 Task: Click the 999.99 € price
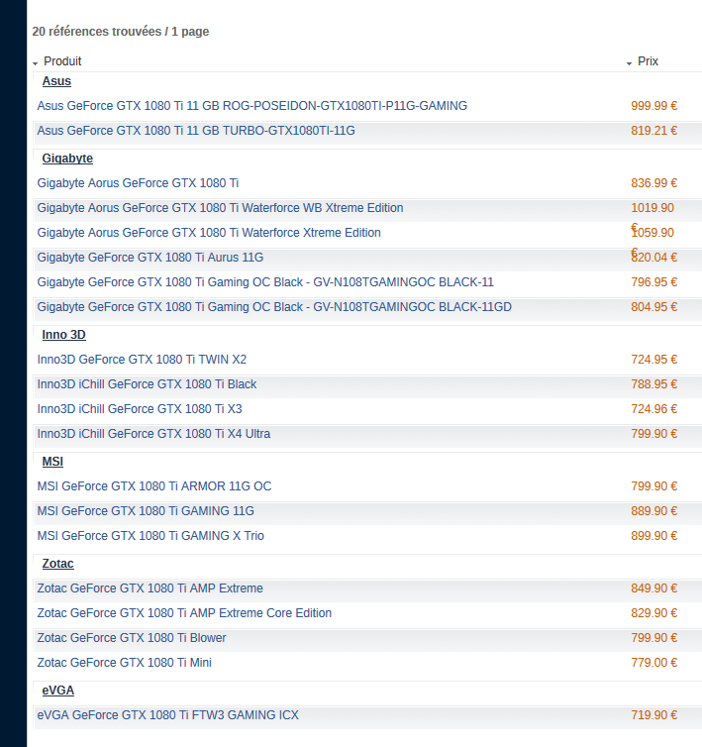653,106
